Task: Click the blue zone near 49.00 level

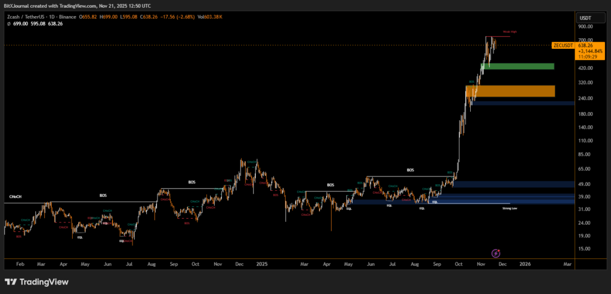Action: coord(513,184)
